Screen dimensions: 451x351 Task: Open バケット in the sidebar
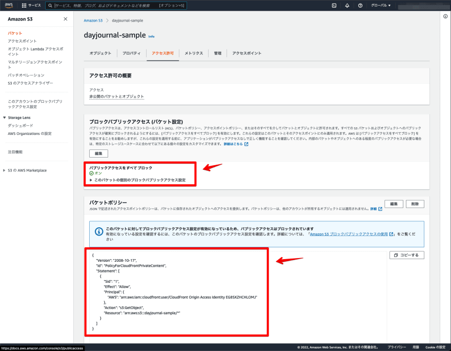pyautogui.click(x=15, y=33)
